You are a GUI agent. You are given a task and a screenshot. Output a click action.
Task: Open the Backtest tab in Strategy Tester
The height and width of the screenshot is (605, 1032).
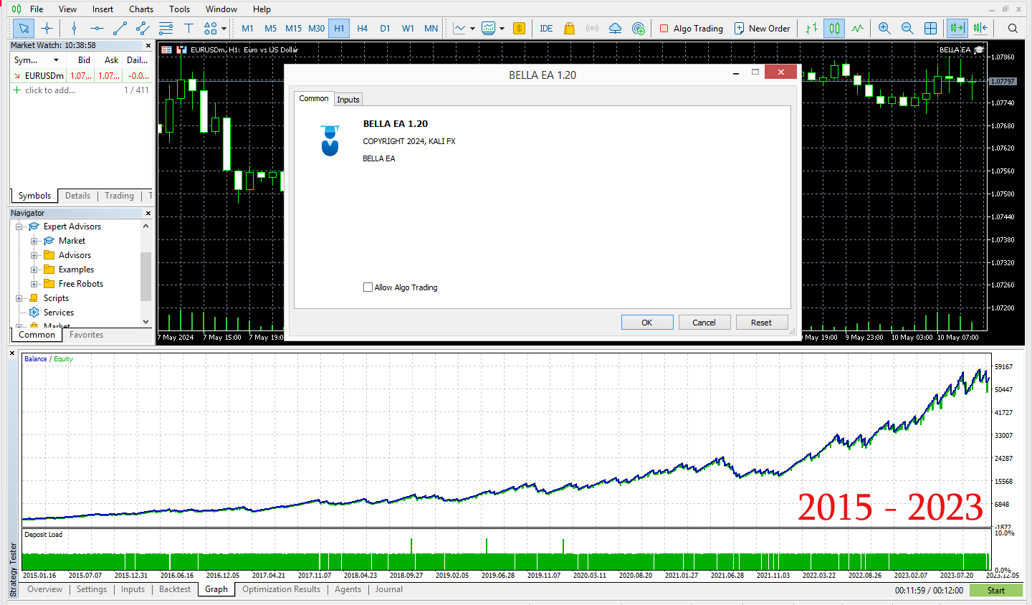pyautogui.click(x=175, y=589)
